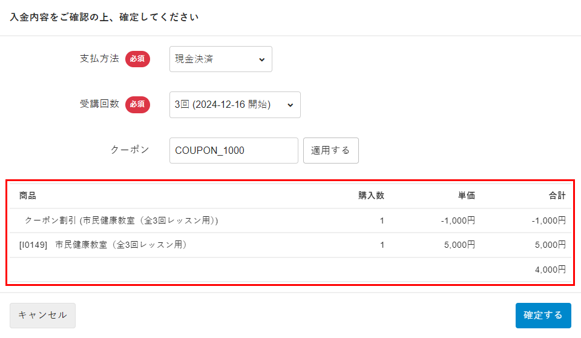Screen dimensions: 581x338
Task: Click the 支払方法 field label
Action: 99,59
